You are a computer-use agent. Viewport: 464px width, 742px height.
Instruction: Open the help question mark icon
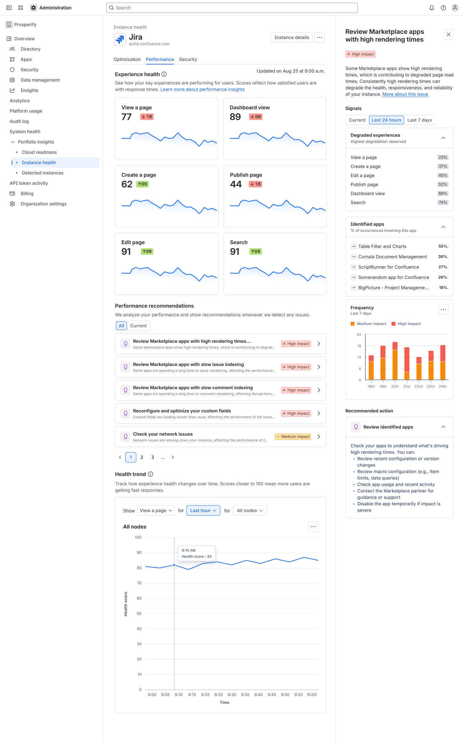pyautogui.click(x=443, y=8)
